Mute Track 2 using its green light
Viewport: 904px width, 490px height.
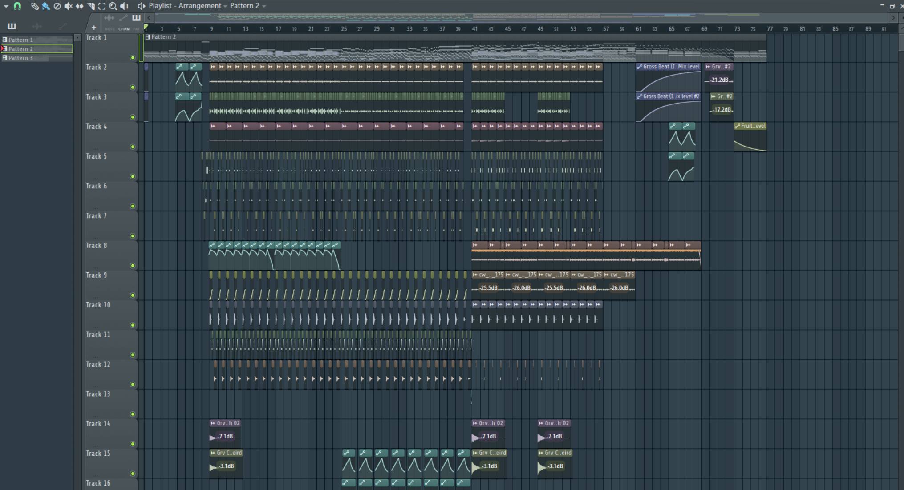pyautogui.click(x=133, y=88)
